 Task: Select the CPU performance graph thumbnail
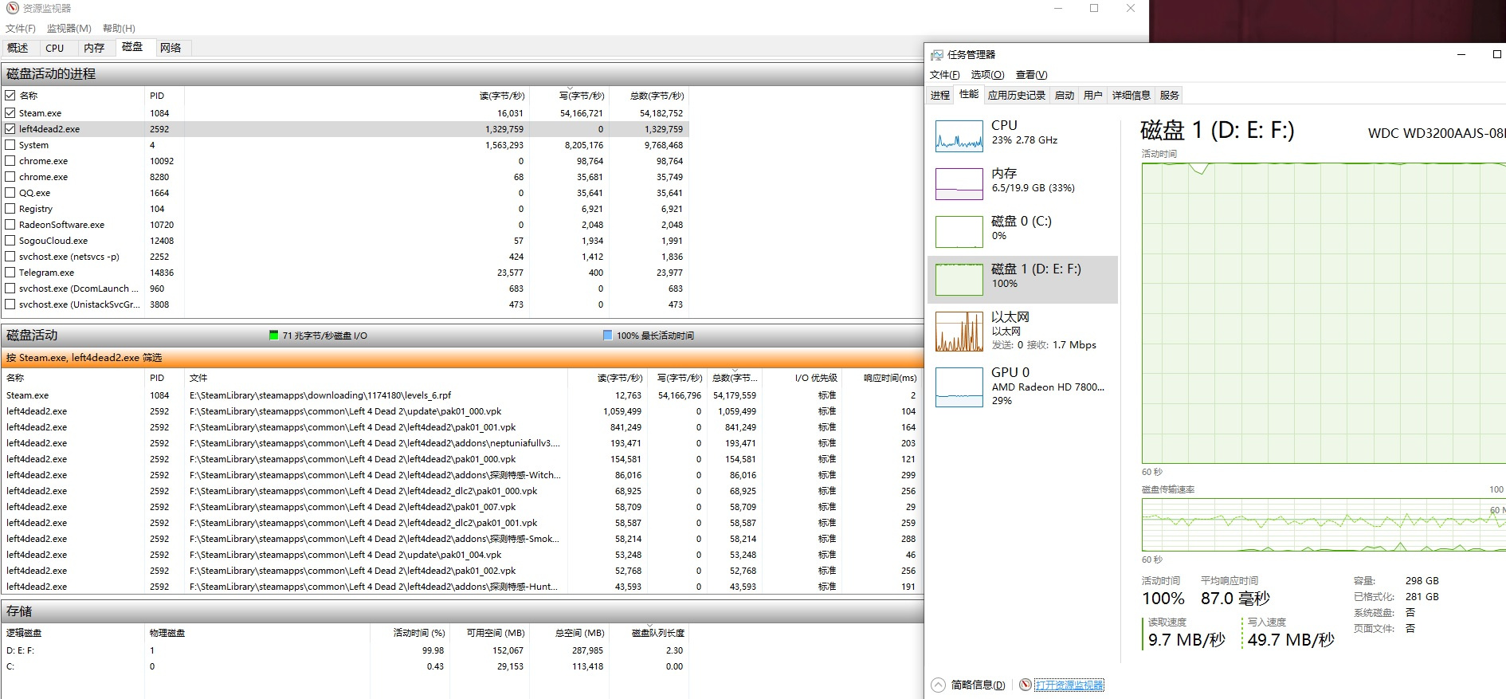tap(959, 135)
